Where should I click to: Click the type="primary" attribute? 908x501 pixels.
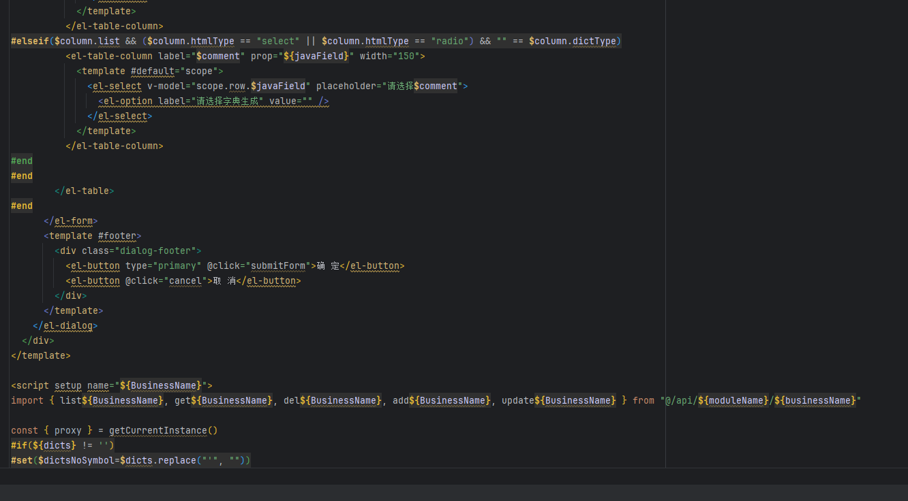164,266
